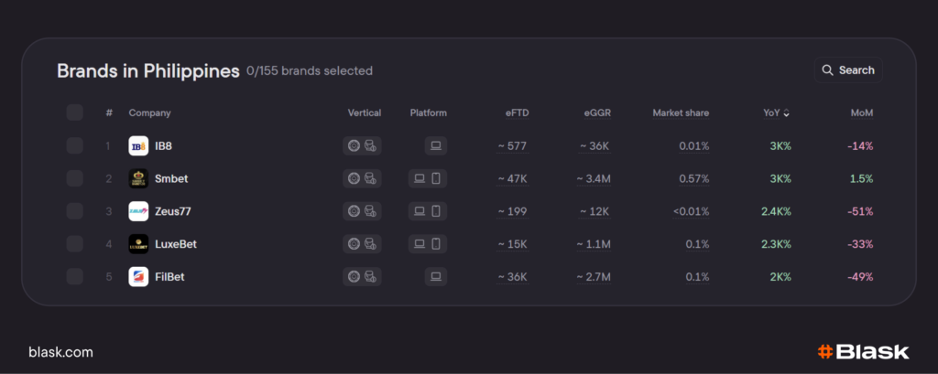Click the Zeus77 company name
This screenshot has width=938, height=374.
pos(172,211)
